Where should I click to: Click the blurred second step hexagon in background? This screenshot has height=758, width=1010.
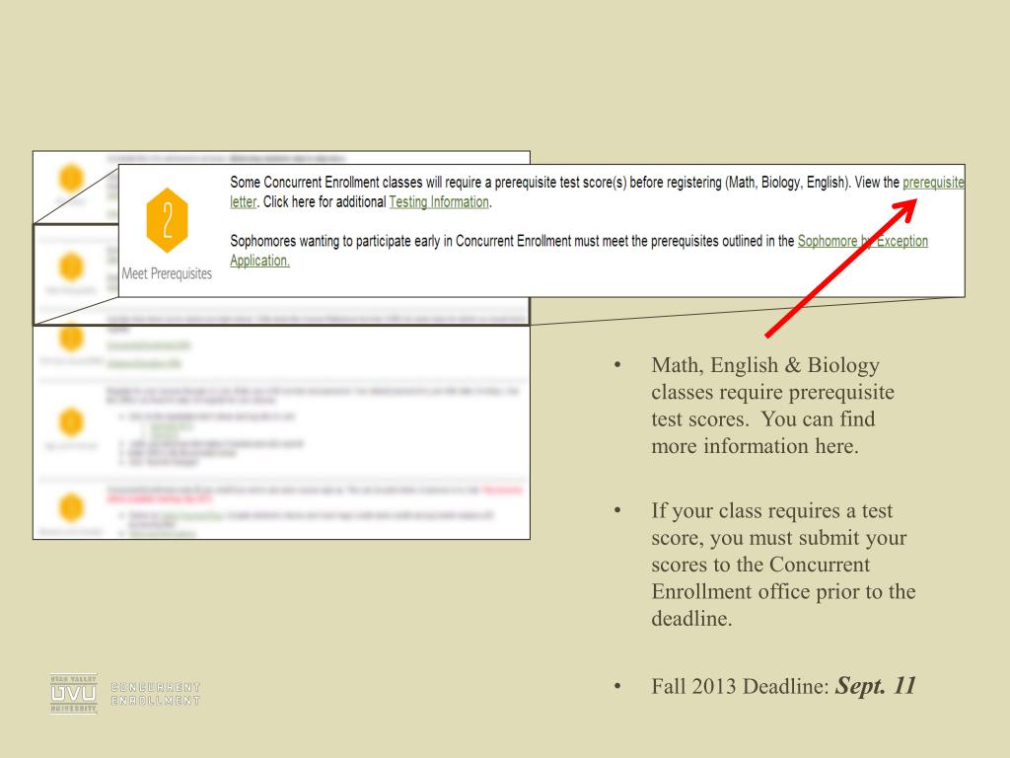click(70, 266)
